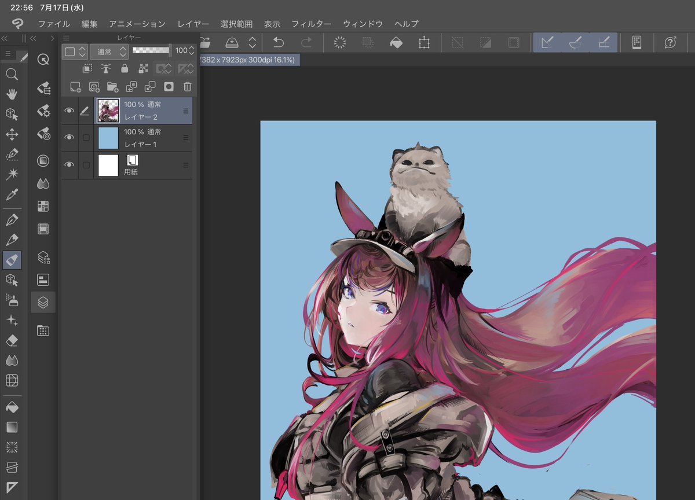Image resolution: width=695 pixels, height=500 pixels.
Task: Create a new layer folder
Action: coord(112,87)
